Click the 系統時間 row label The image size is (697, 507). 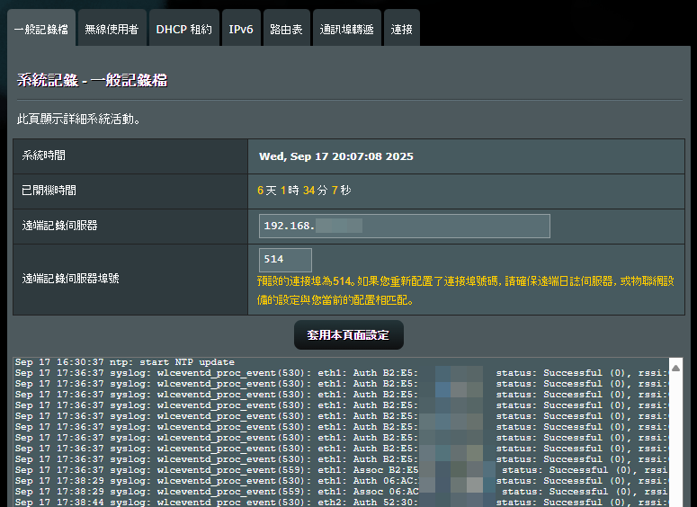44,156
